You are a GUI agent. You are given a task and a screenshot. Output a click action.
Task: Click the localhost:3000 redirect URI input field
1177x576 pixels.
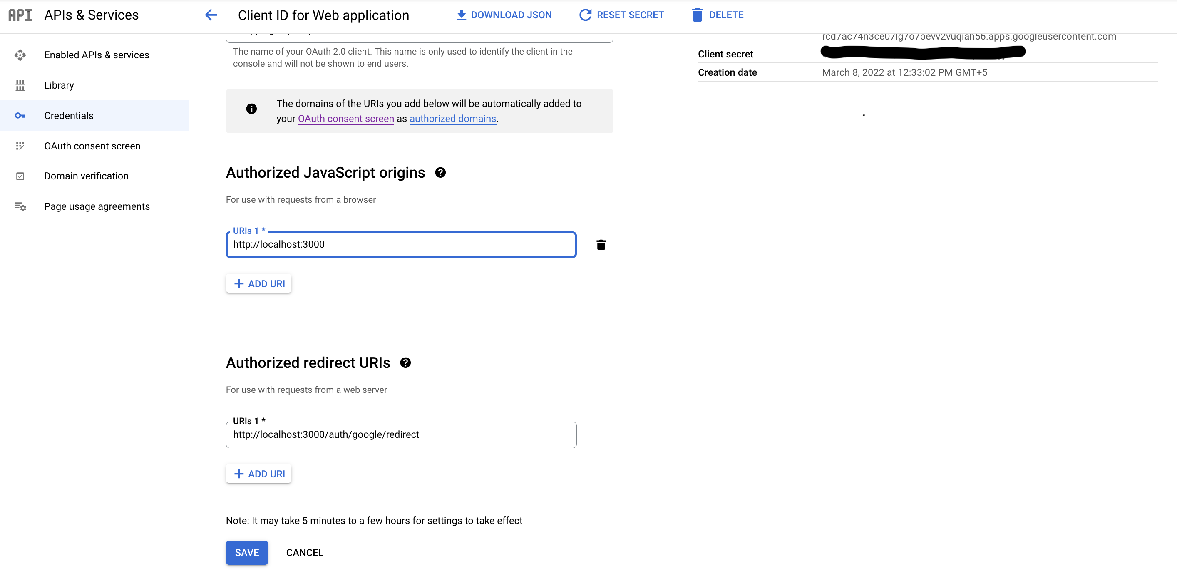(x=401, y=435)
